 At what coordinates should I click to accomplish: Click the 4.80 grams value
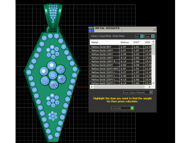pos(123,65)
